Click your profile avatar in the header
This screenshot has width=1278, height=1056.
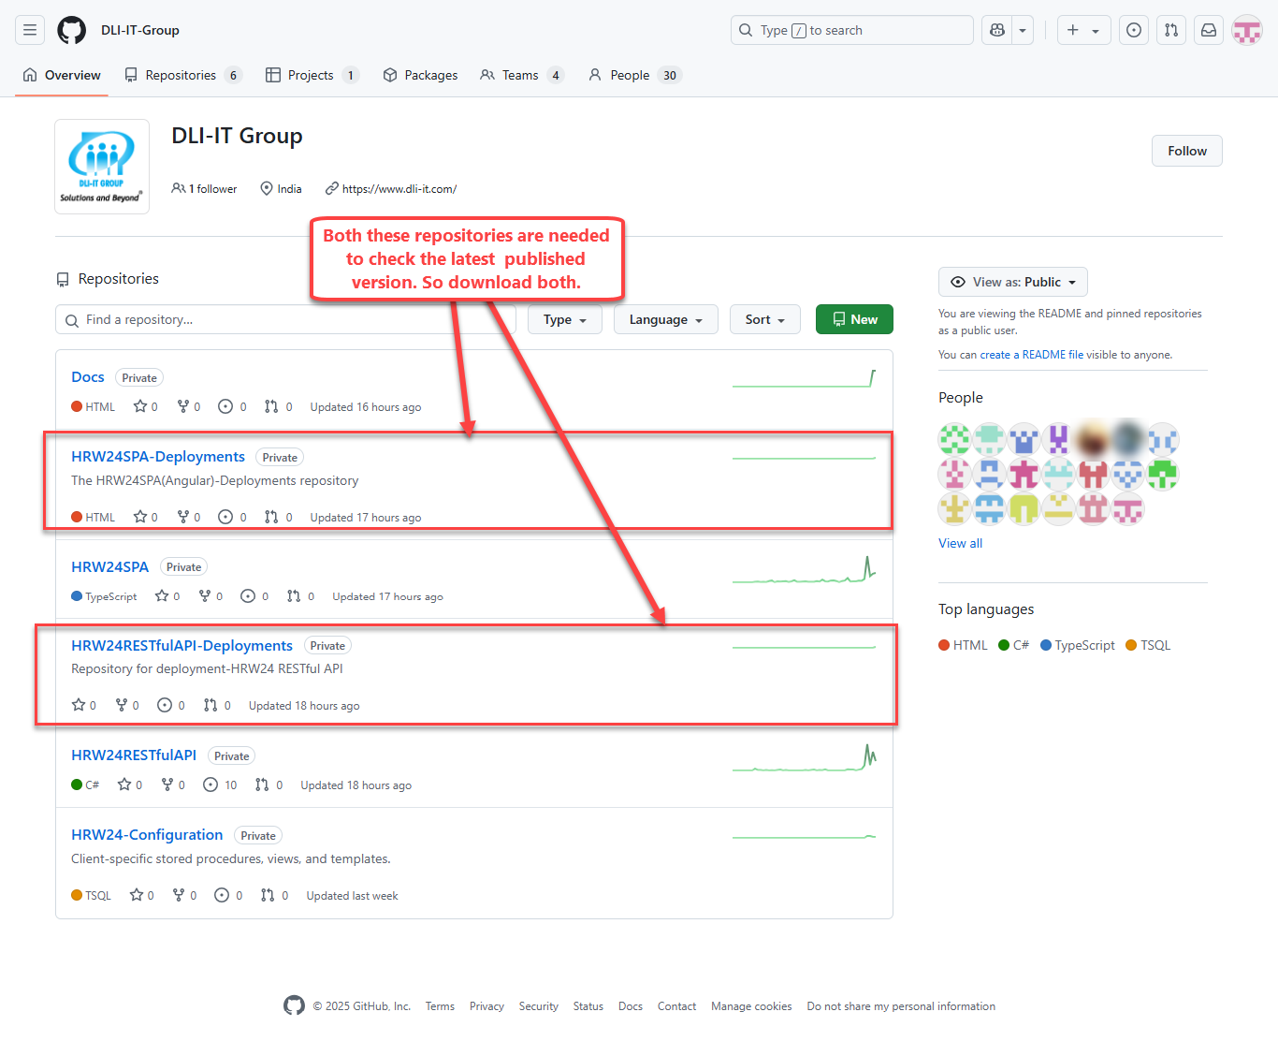(1247, 29)
